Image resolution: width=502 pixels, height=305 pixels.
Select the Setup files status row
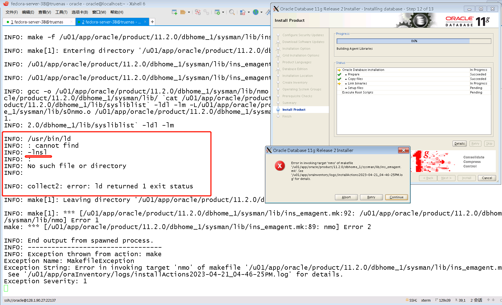point(414,88)
